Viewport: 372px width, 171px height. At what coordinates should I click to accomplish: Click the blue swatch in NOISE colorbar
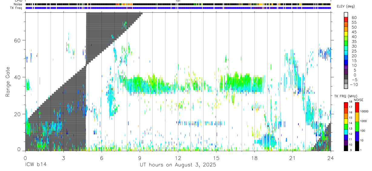tap(357, 136)
